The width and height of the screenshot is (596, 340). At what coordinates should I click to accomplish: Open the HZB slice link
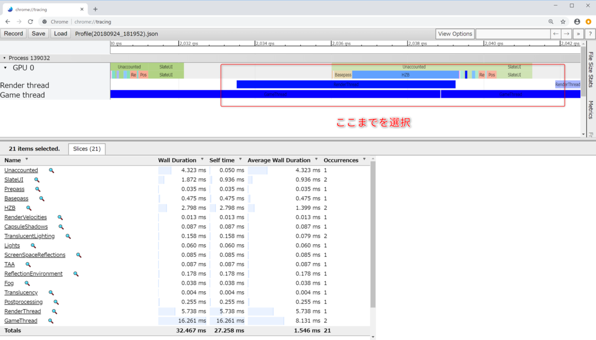click(x=10, y=208)
